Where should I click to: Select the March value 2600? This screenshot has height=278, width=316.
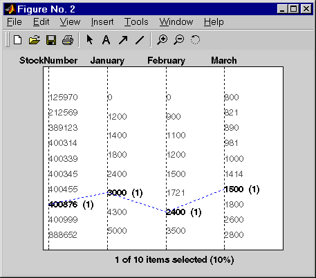pyautogui.click(x=234, y=219)
